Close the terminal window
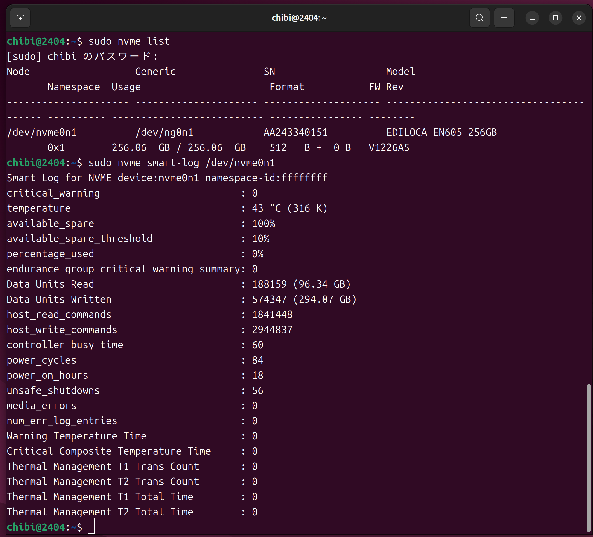The image size is (593, 537). 579,18
